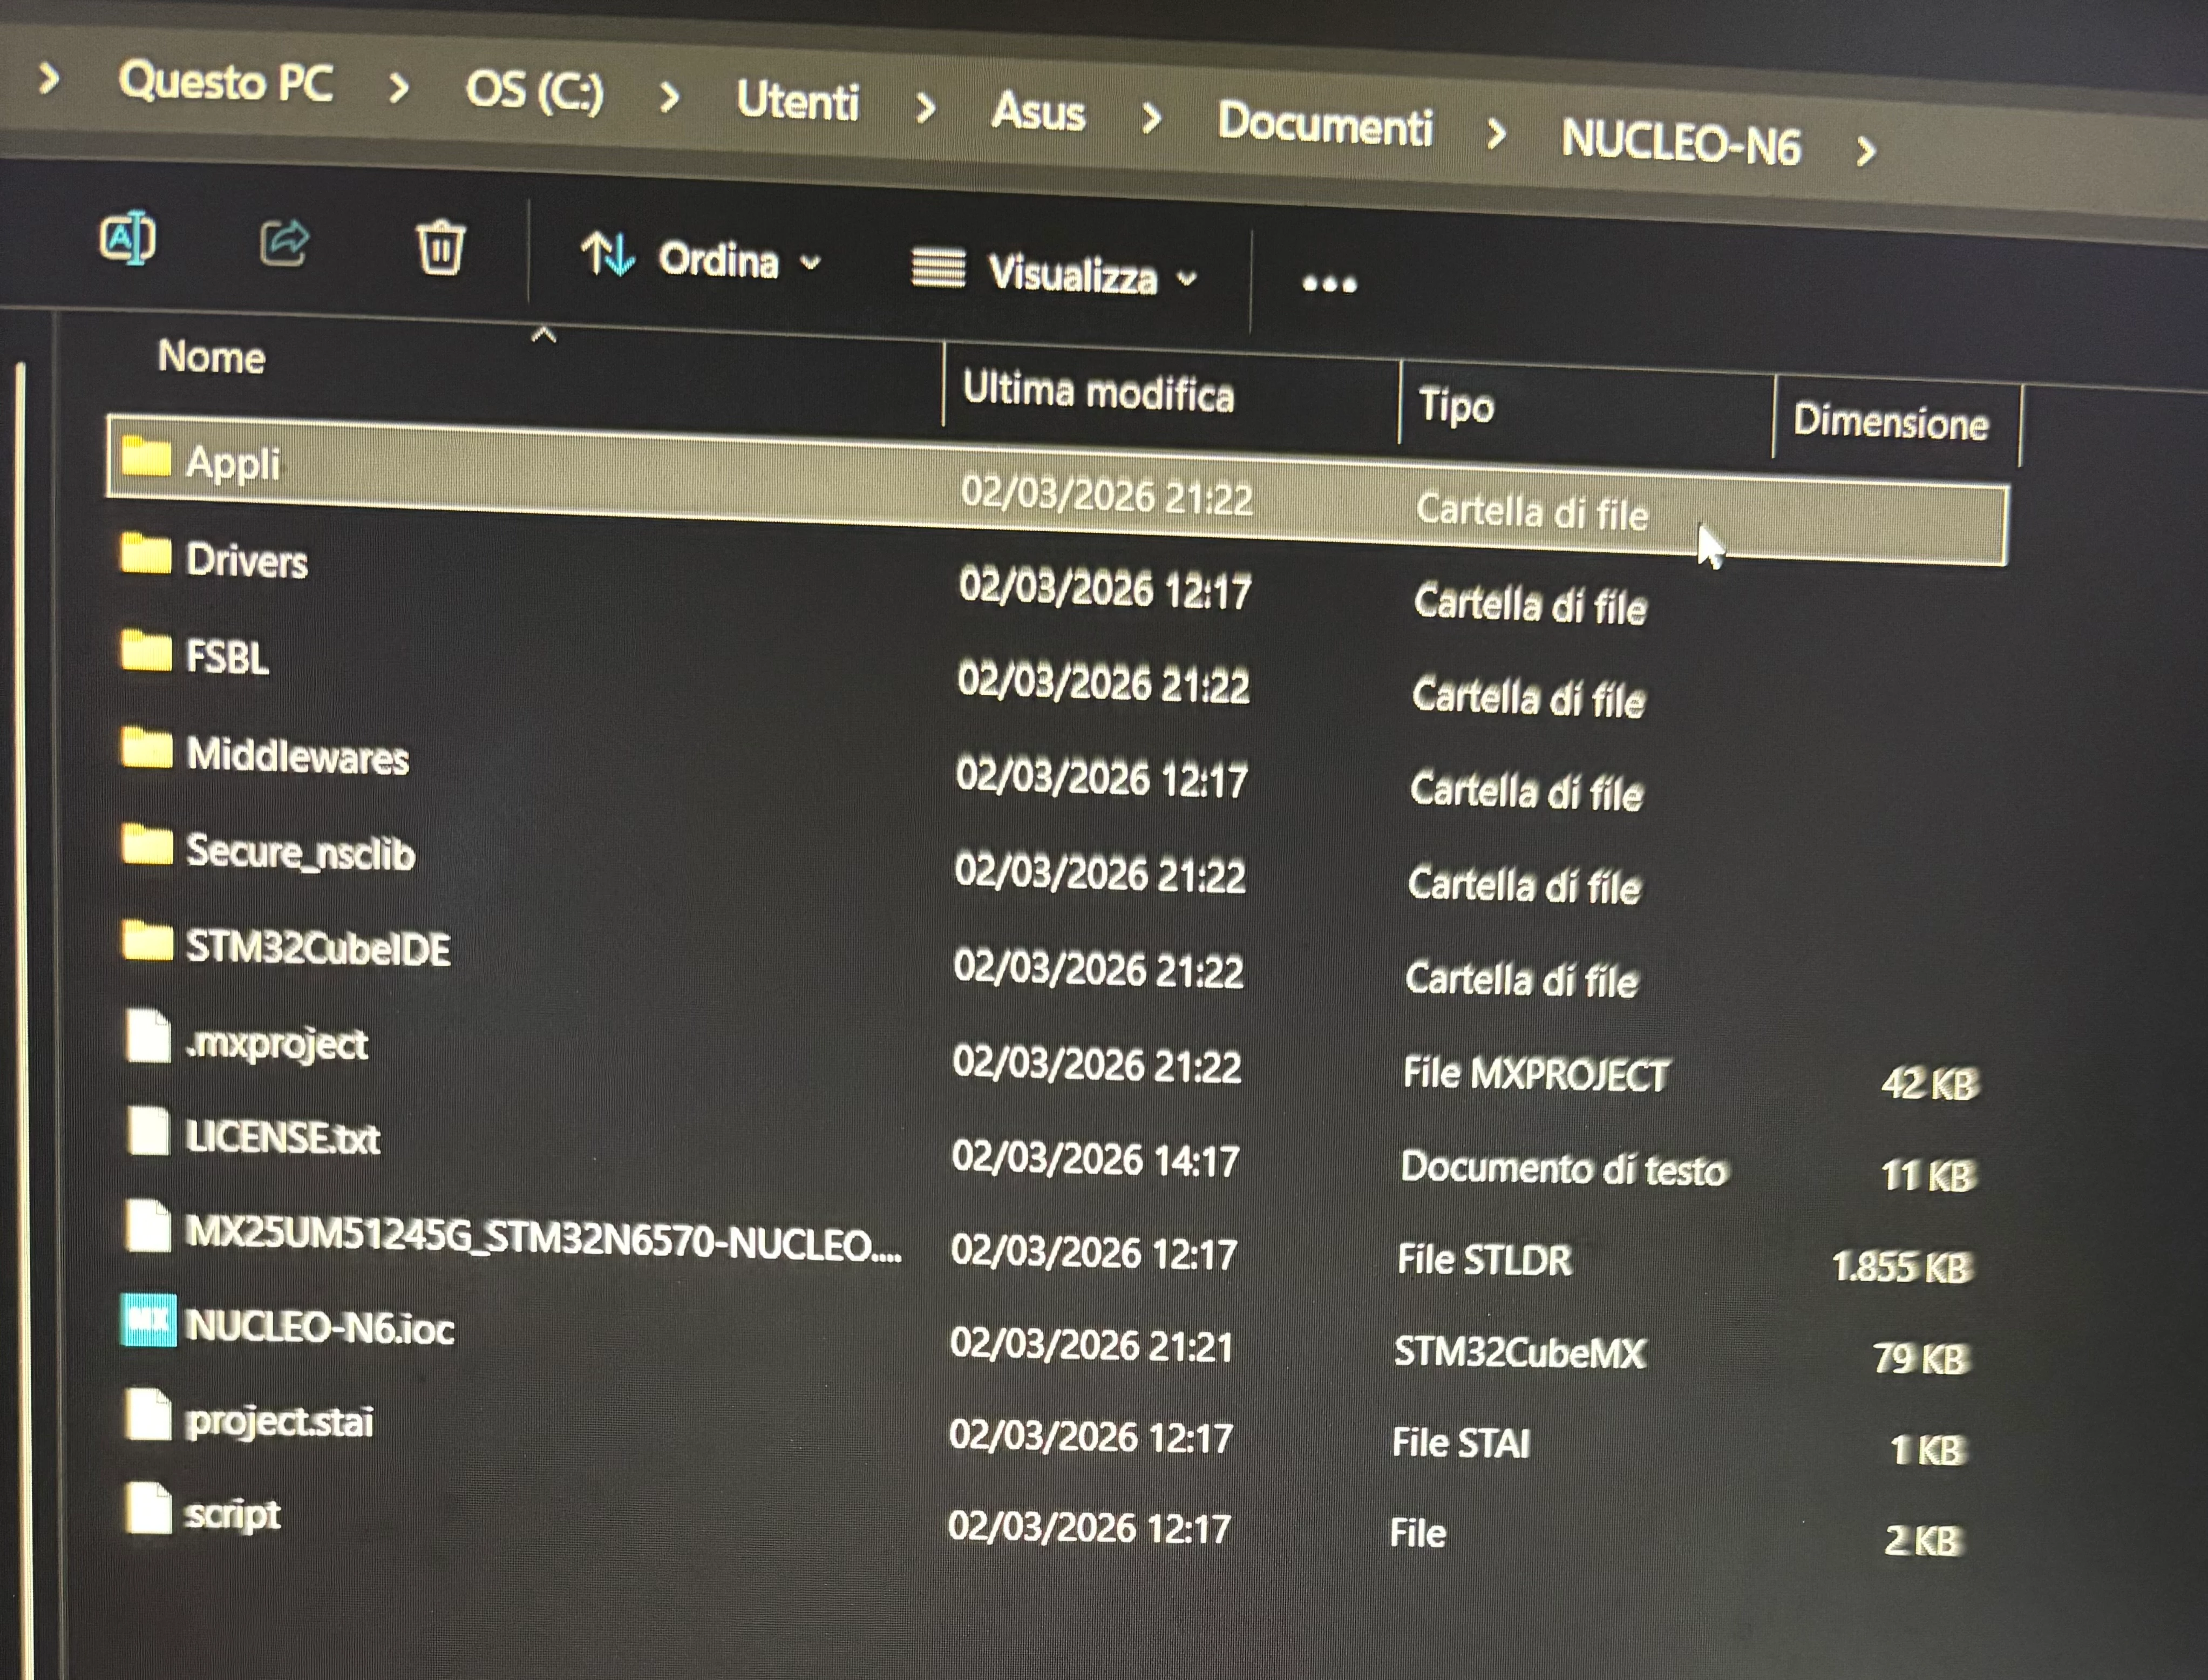
Task: Click the File MXPROJECT type cell
Action: [1536, 1076]
